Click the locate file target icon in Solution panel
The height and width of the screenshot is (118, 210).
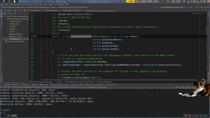tap(15, 10)
